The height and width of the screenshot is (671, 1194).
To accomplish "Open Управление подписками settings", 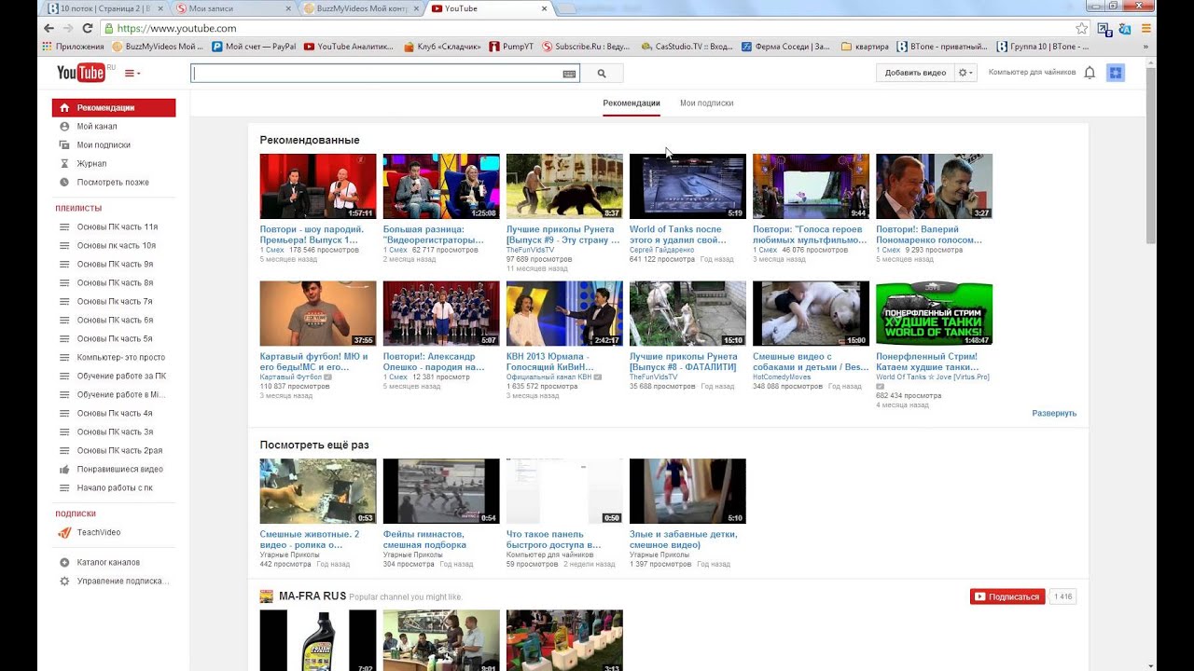I will pyautogui.click(x=122, y=582).
